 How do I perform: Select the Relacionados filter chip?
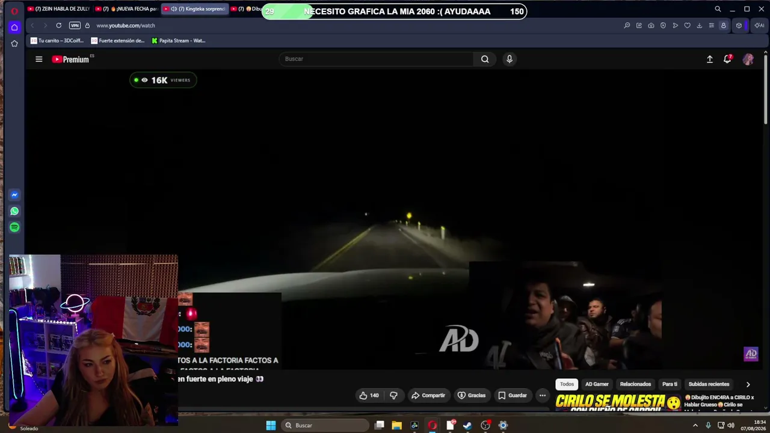tap(635, 384)
